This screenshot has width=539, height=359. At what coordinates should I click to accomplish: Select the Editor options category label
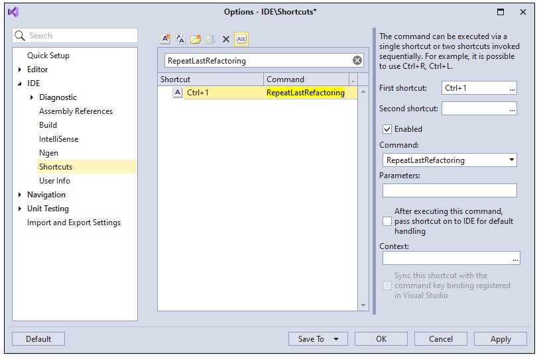pyautogui.click(x=38, y=70)
